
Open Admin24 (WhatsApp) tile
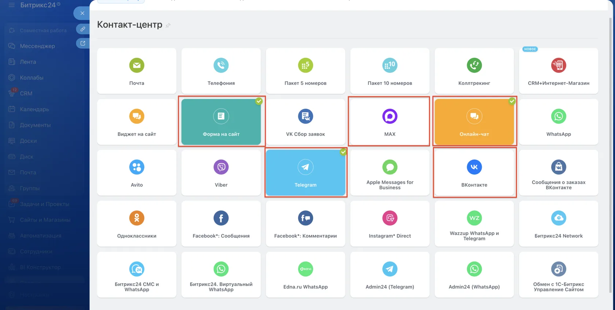(x=474, y=274)
